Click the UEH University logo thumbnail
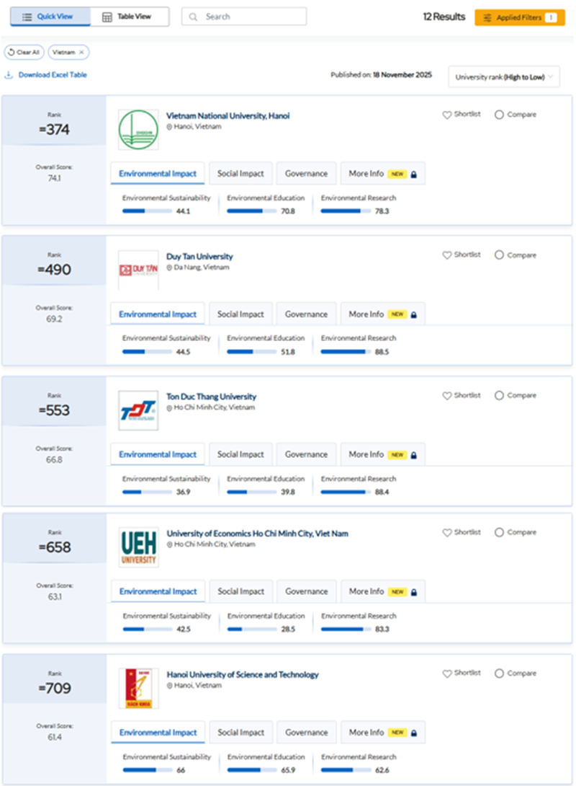Screen dimensions: 576x786 (138, 547)
